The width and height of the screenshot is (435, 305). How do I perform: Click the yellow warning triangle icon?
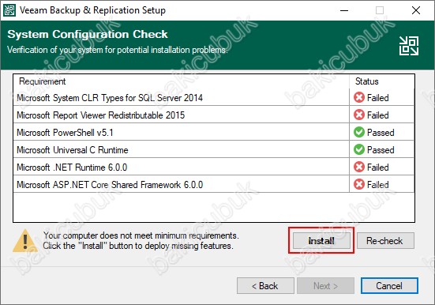click(25, 241)
